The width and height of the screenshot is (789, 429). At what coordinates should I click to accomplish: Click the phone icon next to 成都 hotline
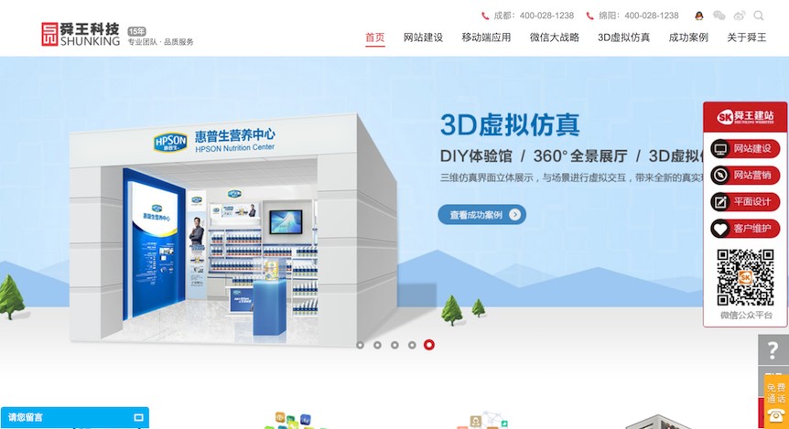pyautogui.click(x=485, y=16)
